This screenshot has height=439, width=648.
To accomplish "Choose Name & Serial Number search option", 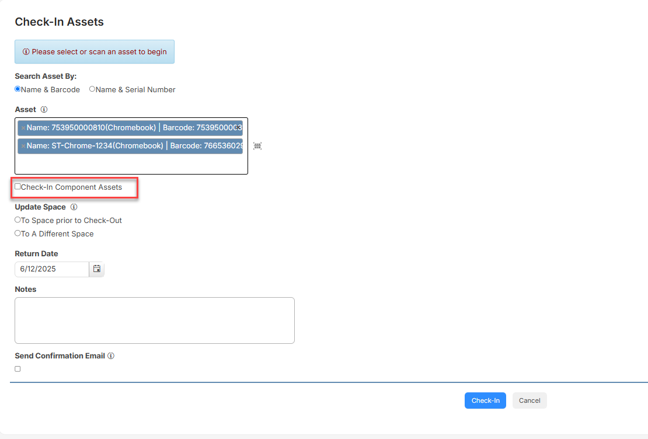I will click(x=92, y=89).
